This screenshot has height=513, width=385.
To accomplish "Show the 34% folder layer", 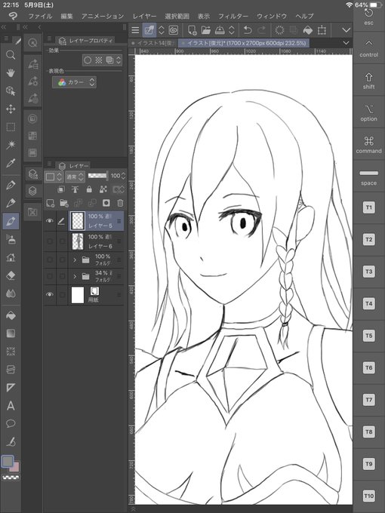I will pos(49,276).
